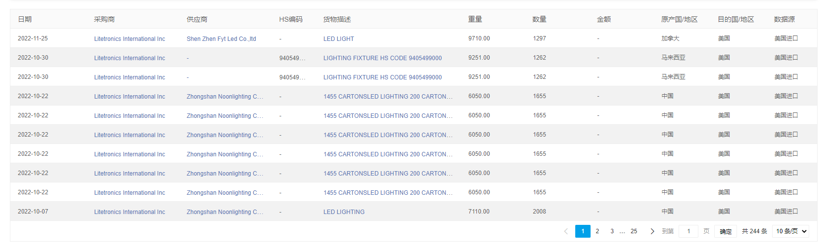Click the 采购商 column header
827x251 pixels.
[x=104, y=19]
